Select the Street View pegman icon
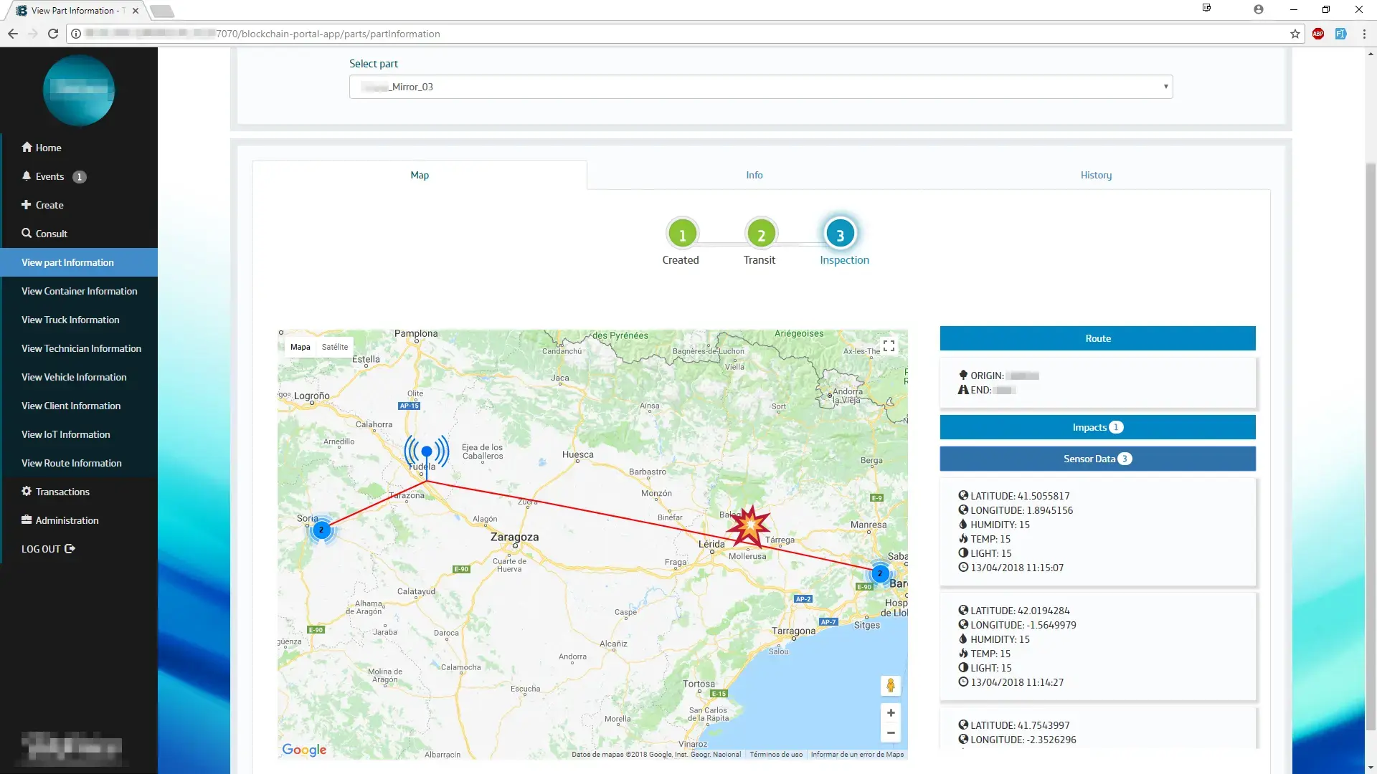 pos(890,686)
